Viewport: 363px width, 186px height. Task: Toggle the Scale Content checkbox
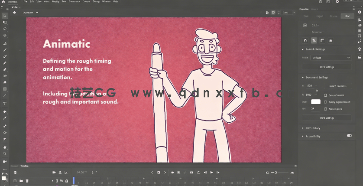coord(325,95)
